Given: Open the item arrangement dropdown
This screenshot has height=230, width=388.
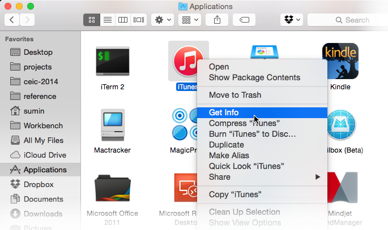Looking at the screenshot, I should click(190, 20).
